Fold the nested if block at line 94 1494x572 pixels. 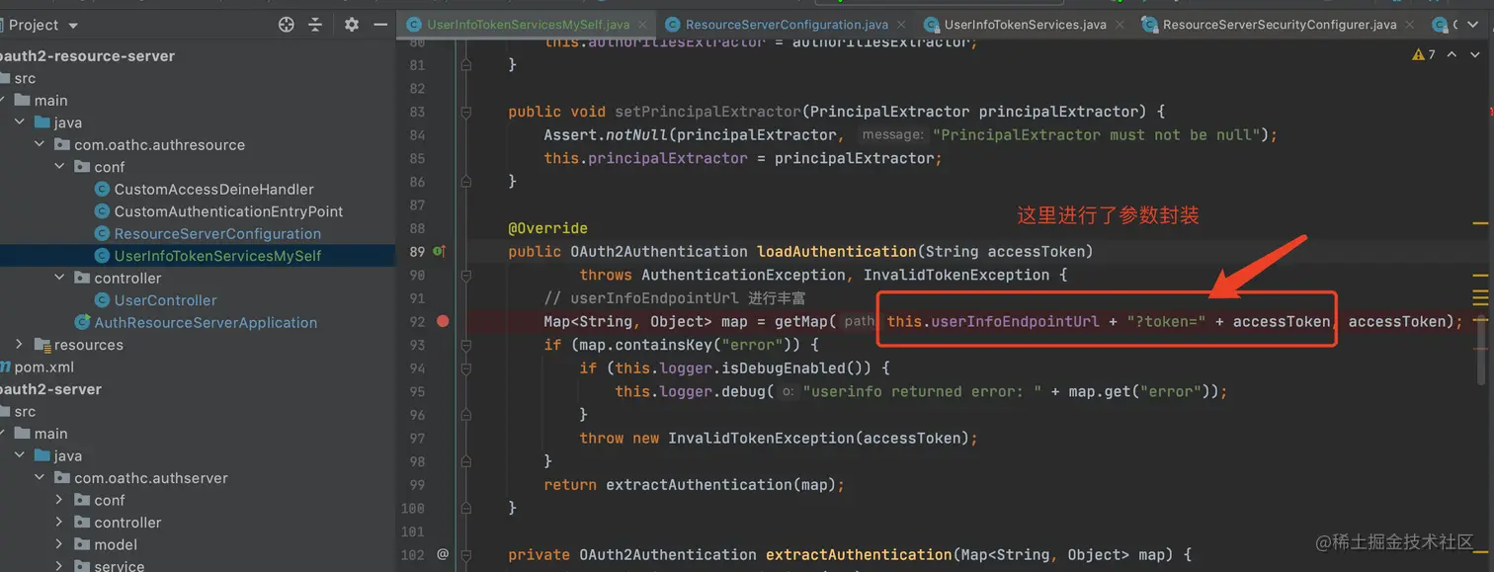[x=465, y=368]
